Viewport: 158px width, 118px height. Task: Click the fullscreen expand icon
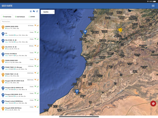(31, 11)
